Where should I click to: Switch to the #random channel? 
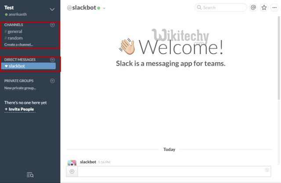click(x=14, y=38)
